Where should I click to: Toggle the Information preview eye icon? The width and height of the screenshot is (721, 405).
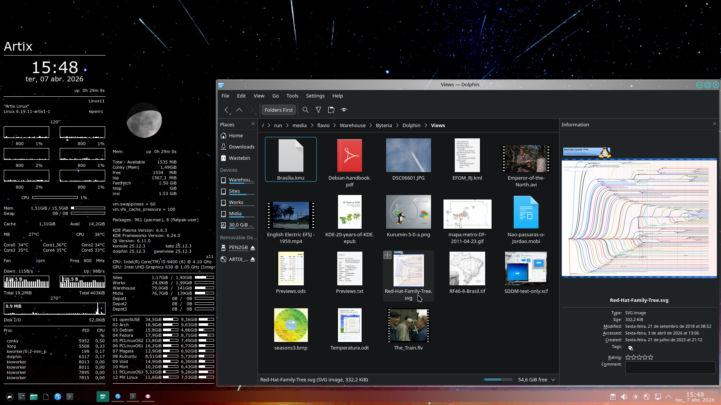344,110
